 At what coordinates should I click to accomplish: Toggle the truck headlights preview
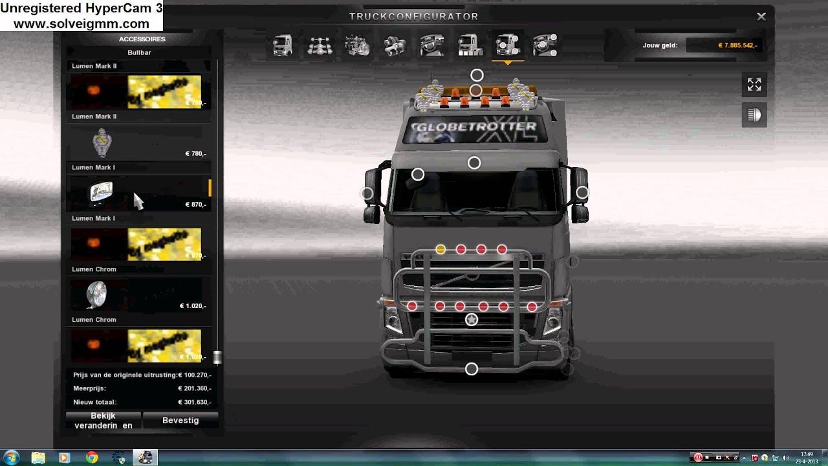(x=754, y=115)
